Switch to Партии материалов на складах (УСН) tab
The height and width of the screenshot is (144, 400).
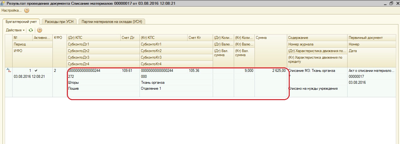pyautogui.click(x=112, y=22)
